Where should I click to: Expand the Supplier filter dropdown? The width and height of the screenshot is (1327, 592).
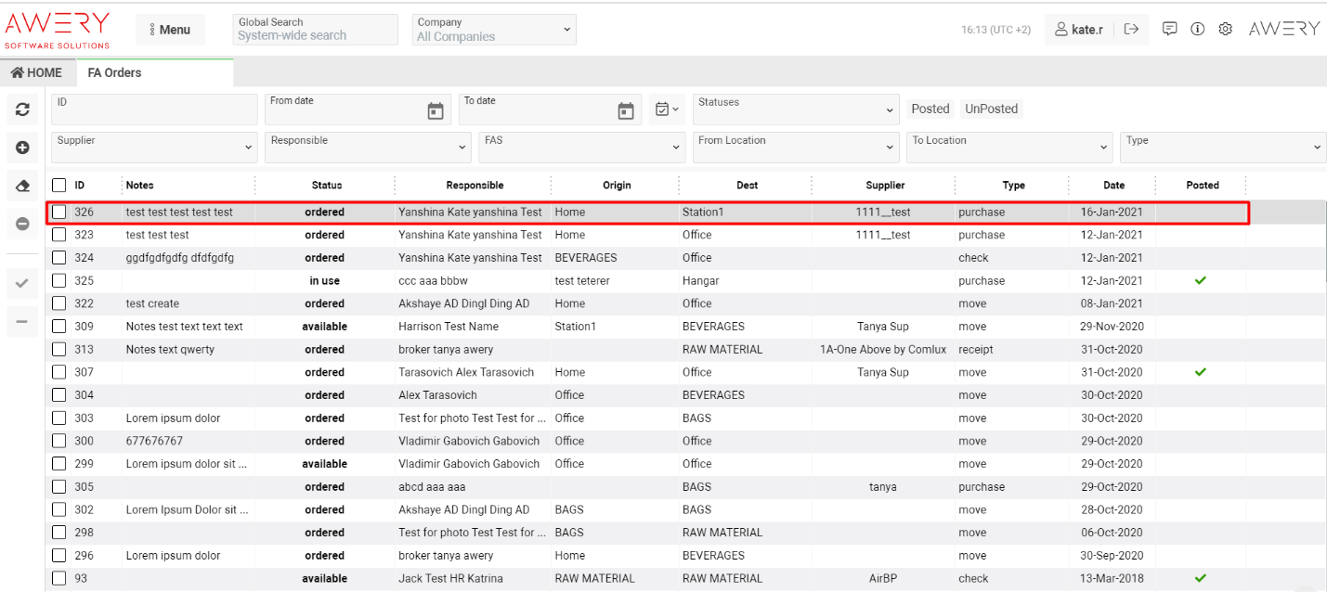click(x=155, y=147)
